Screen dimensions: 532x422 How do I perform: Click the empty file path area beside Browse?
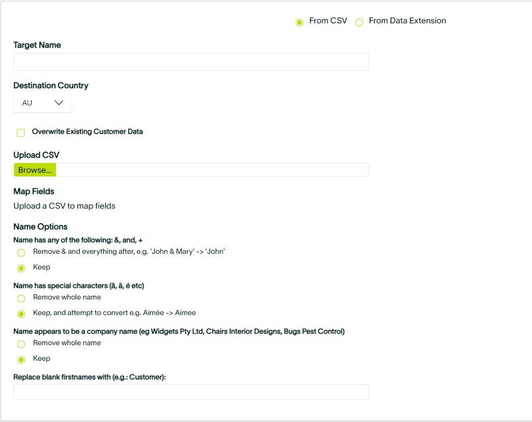coord(212,170)
